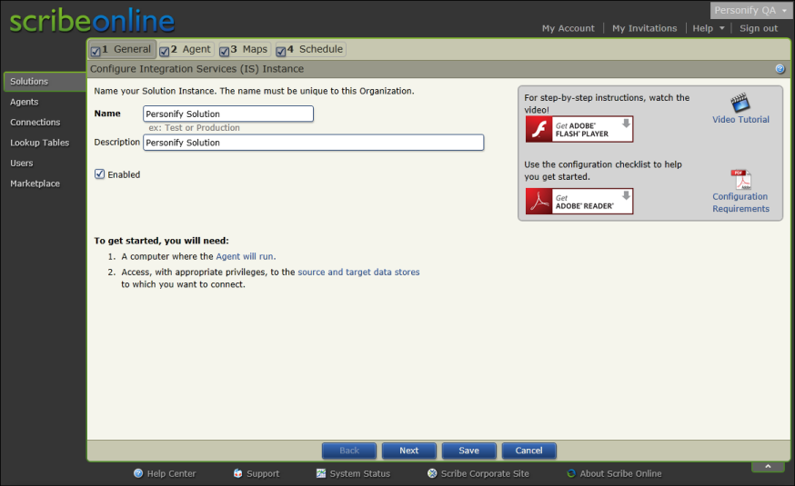Open Users in the sidebar
Image resolution: width=795 pixels, height=486 pixels.
point(21,163)
